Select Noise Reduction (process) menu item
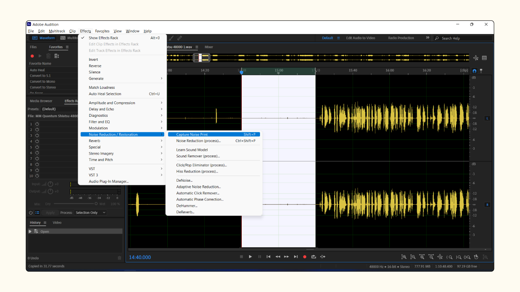This screenshot has height=292, width=520. (214, 141)
